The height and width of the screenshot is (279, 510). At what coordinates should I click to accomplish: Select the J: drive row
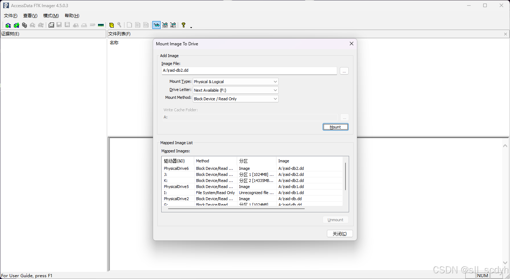tap(252, 174)
